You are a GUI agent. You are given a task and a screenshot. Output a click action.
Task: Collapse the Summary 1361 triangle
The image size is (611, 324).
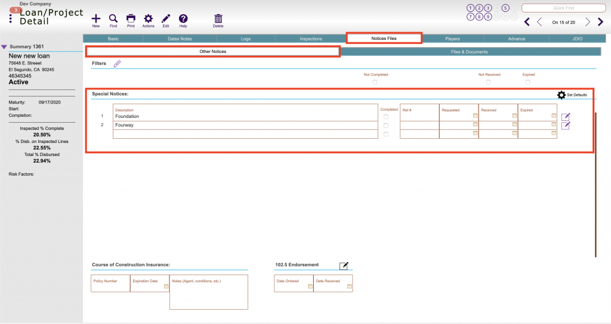4,46
